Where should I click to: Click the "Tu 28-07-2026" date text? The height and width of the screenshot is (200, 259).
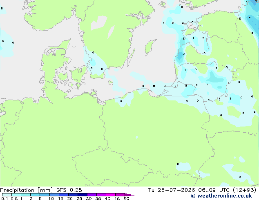[172, 190]
